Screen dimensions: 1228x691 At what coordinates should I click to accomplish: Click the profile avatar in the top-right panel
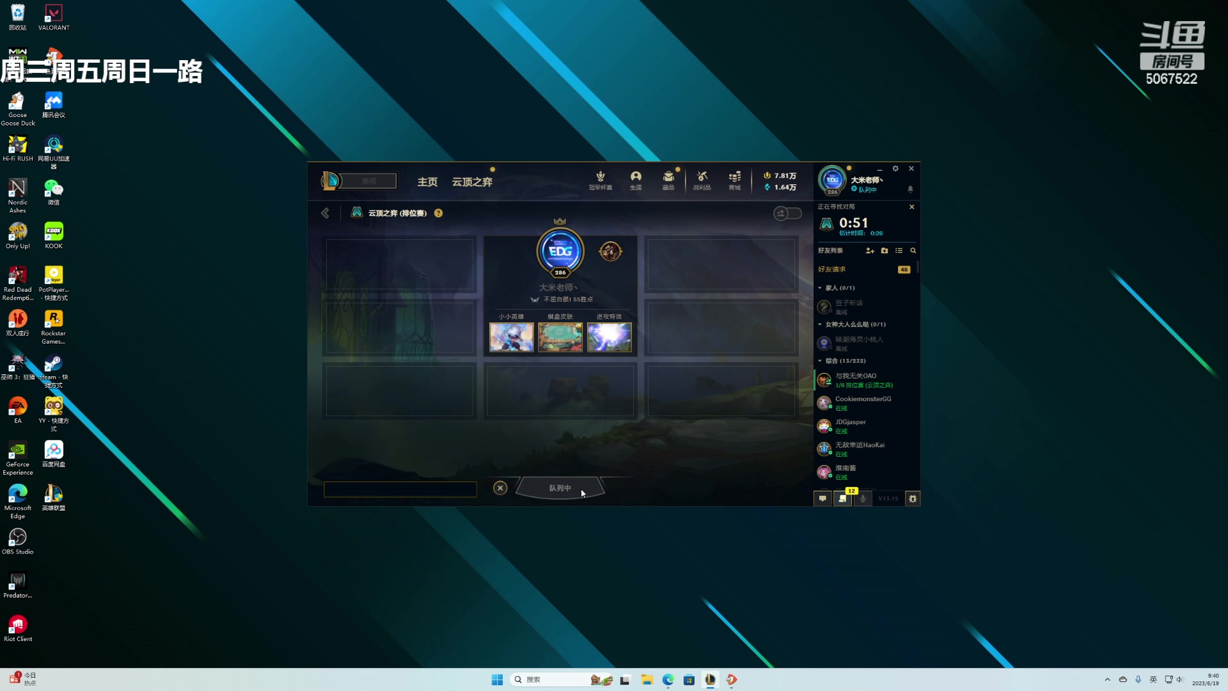(x=832, y=180)
